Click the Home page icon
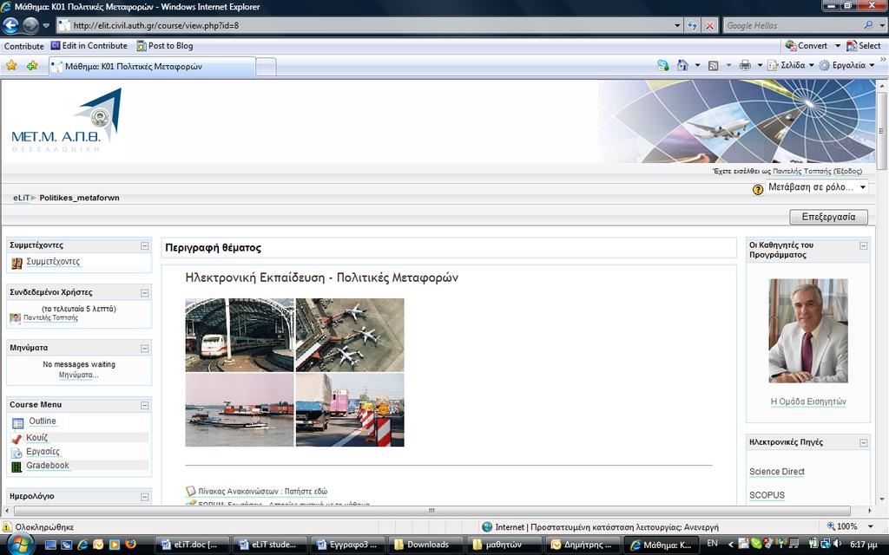Screen dimensions: 889x555 point(682,65)
